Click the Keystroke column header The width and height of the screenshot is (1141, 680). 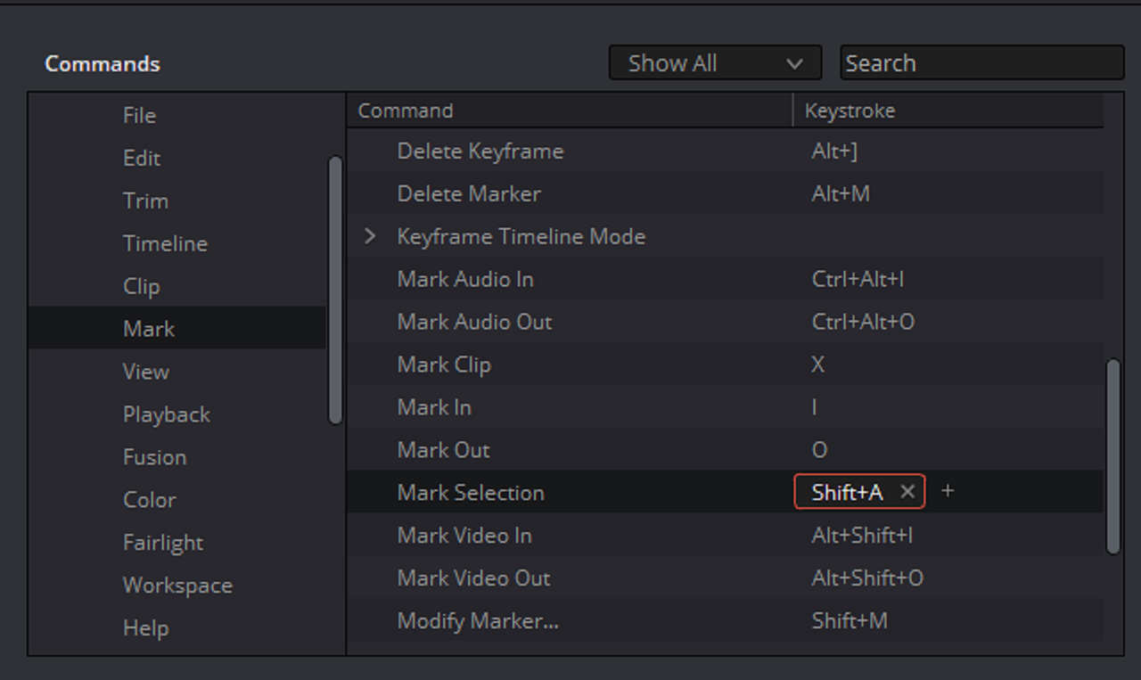pos(948,111)
